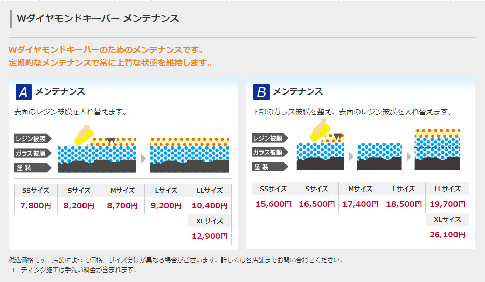Click the Wダイヤモンドキーパー メンテナンス heading
The height and width of the screenshot is (282, 485).
[98, 19]
